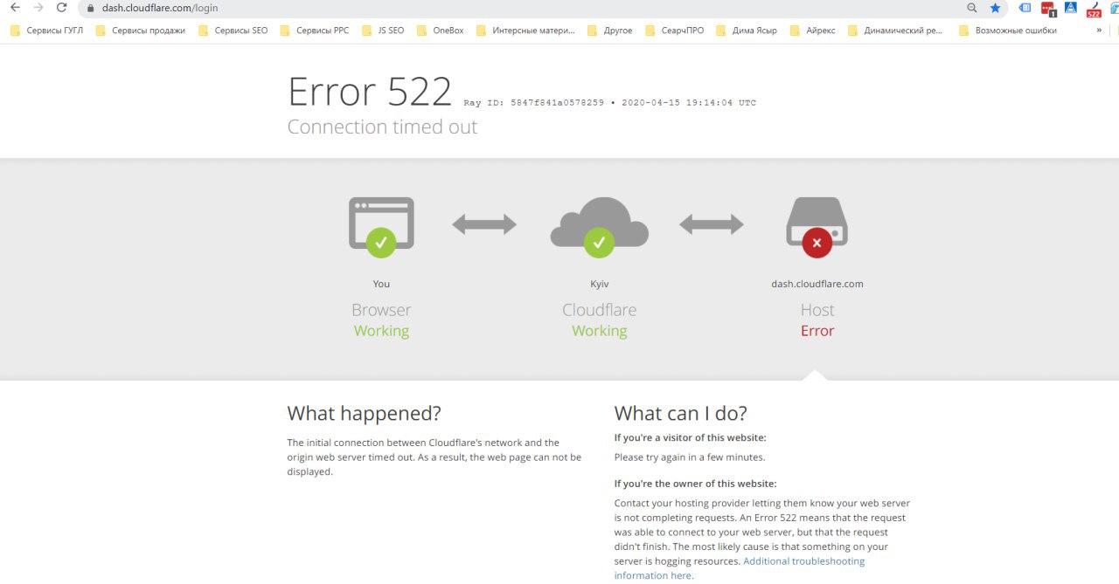Click the red Error status under Host
1119x584 pixels.
pyautogui.click(x=817, y=331)
